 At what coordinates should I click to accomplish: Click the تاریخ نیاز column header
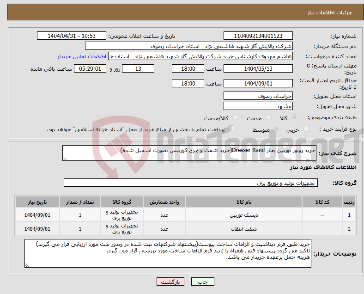(37, 202)
